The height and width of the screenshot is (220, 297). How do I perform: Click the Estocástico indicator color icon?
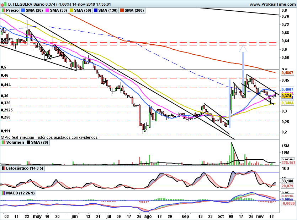(4, 168)
